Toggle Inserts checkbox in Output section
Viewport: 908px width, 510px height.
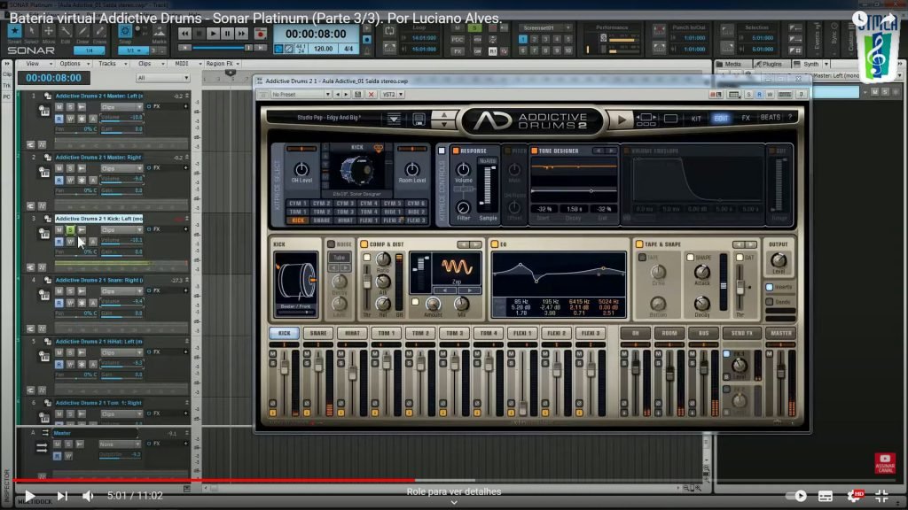click(x=770, y=288)
